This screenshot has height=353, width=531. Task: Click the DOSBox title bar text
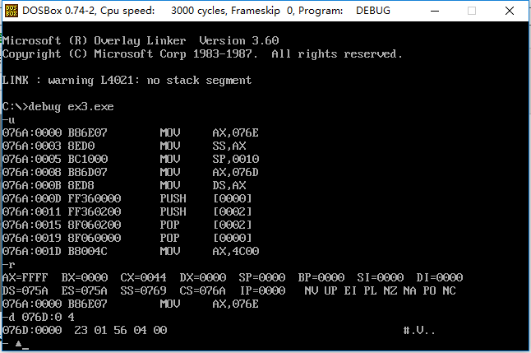point(206,11)
